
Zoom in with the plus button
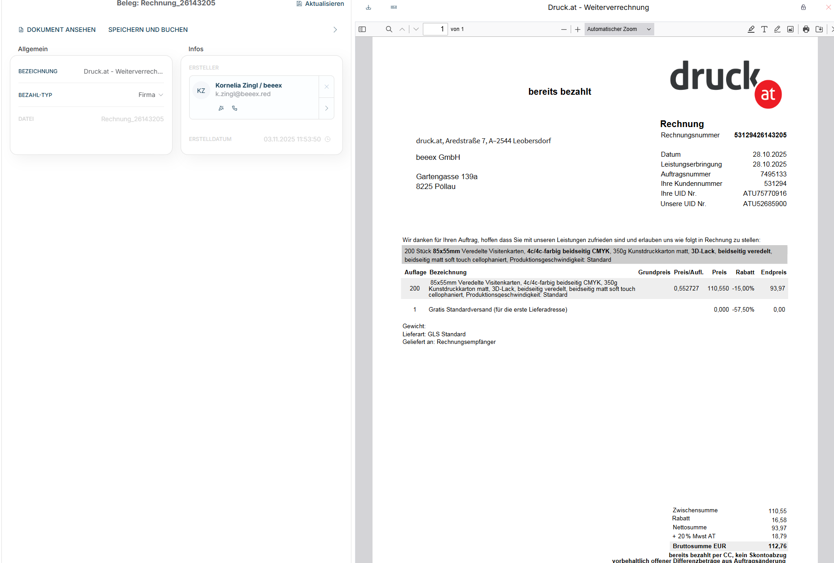577,29
